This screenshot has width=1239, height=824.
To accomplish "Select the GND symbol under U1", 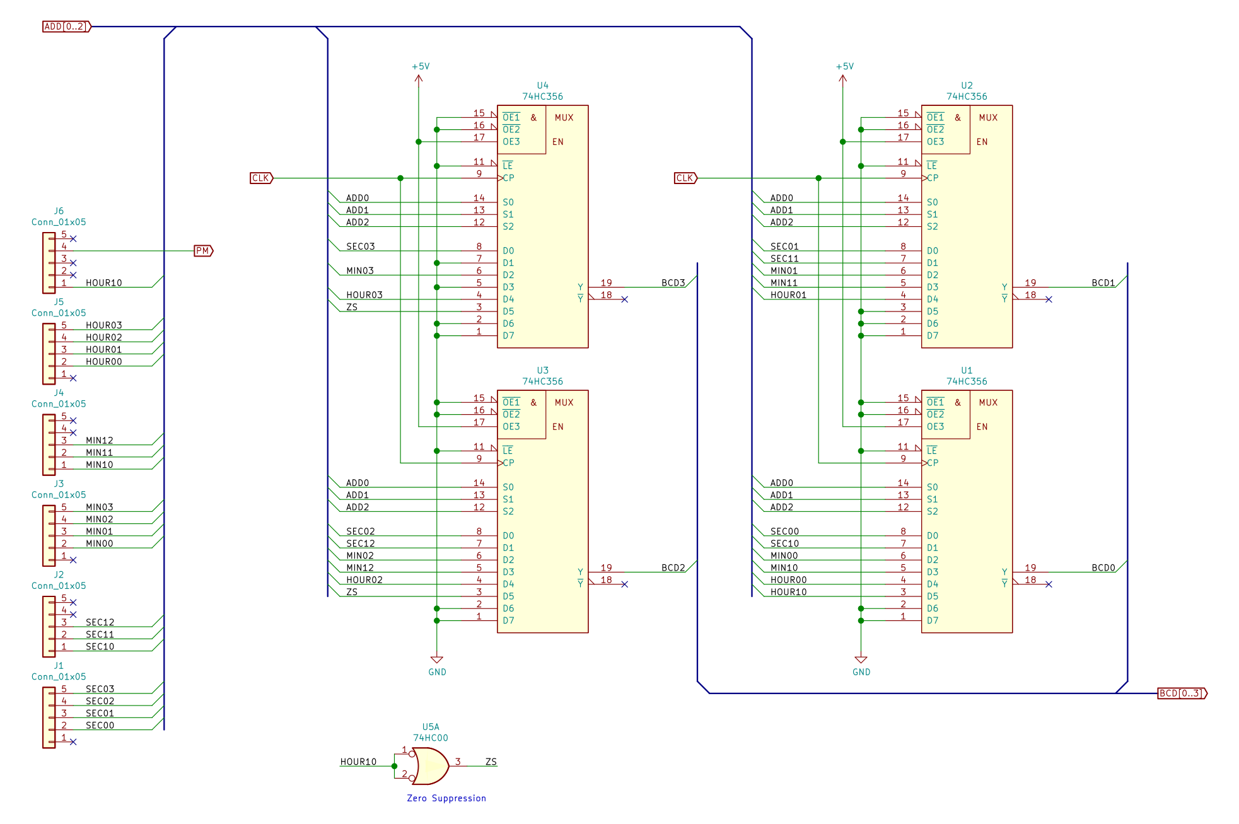I will [x=861, y=661].
